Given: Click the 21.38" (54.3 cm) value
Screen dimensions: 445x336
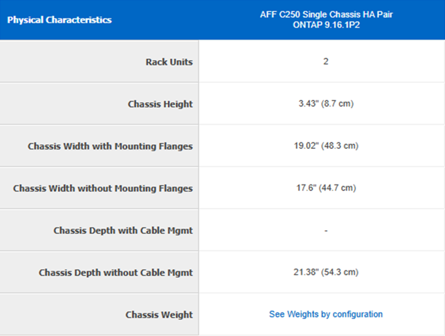Looking at the screenshot, I should click(326, 272).
